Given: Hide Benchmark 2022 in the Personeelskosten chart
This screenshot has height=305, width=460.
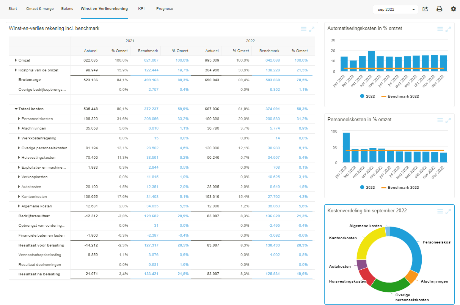Looking at the screenshot, I should pyautogui.click(x=401, y=187).
